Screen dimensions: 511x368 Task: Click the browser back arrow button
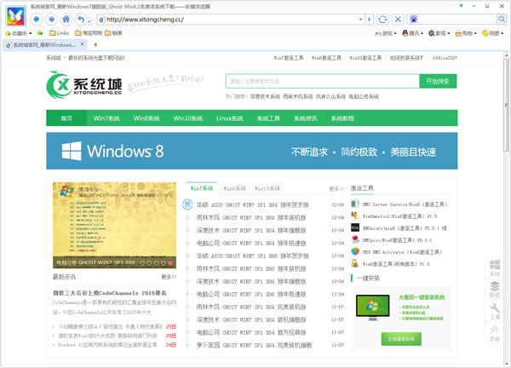click(x=37, y=20)
